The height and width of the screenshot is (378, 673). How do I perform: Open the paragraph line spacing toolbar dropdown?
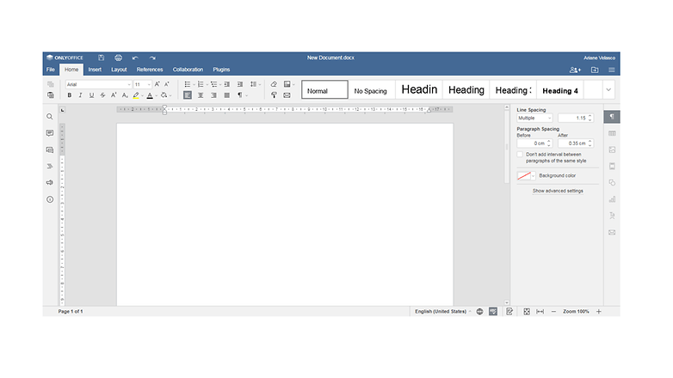tap(256, 84)
